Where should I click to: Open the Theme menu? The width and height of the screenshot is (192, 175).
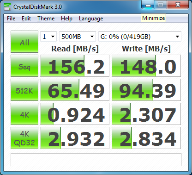click(46, 19)
